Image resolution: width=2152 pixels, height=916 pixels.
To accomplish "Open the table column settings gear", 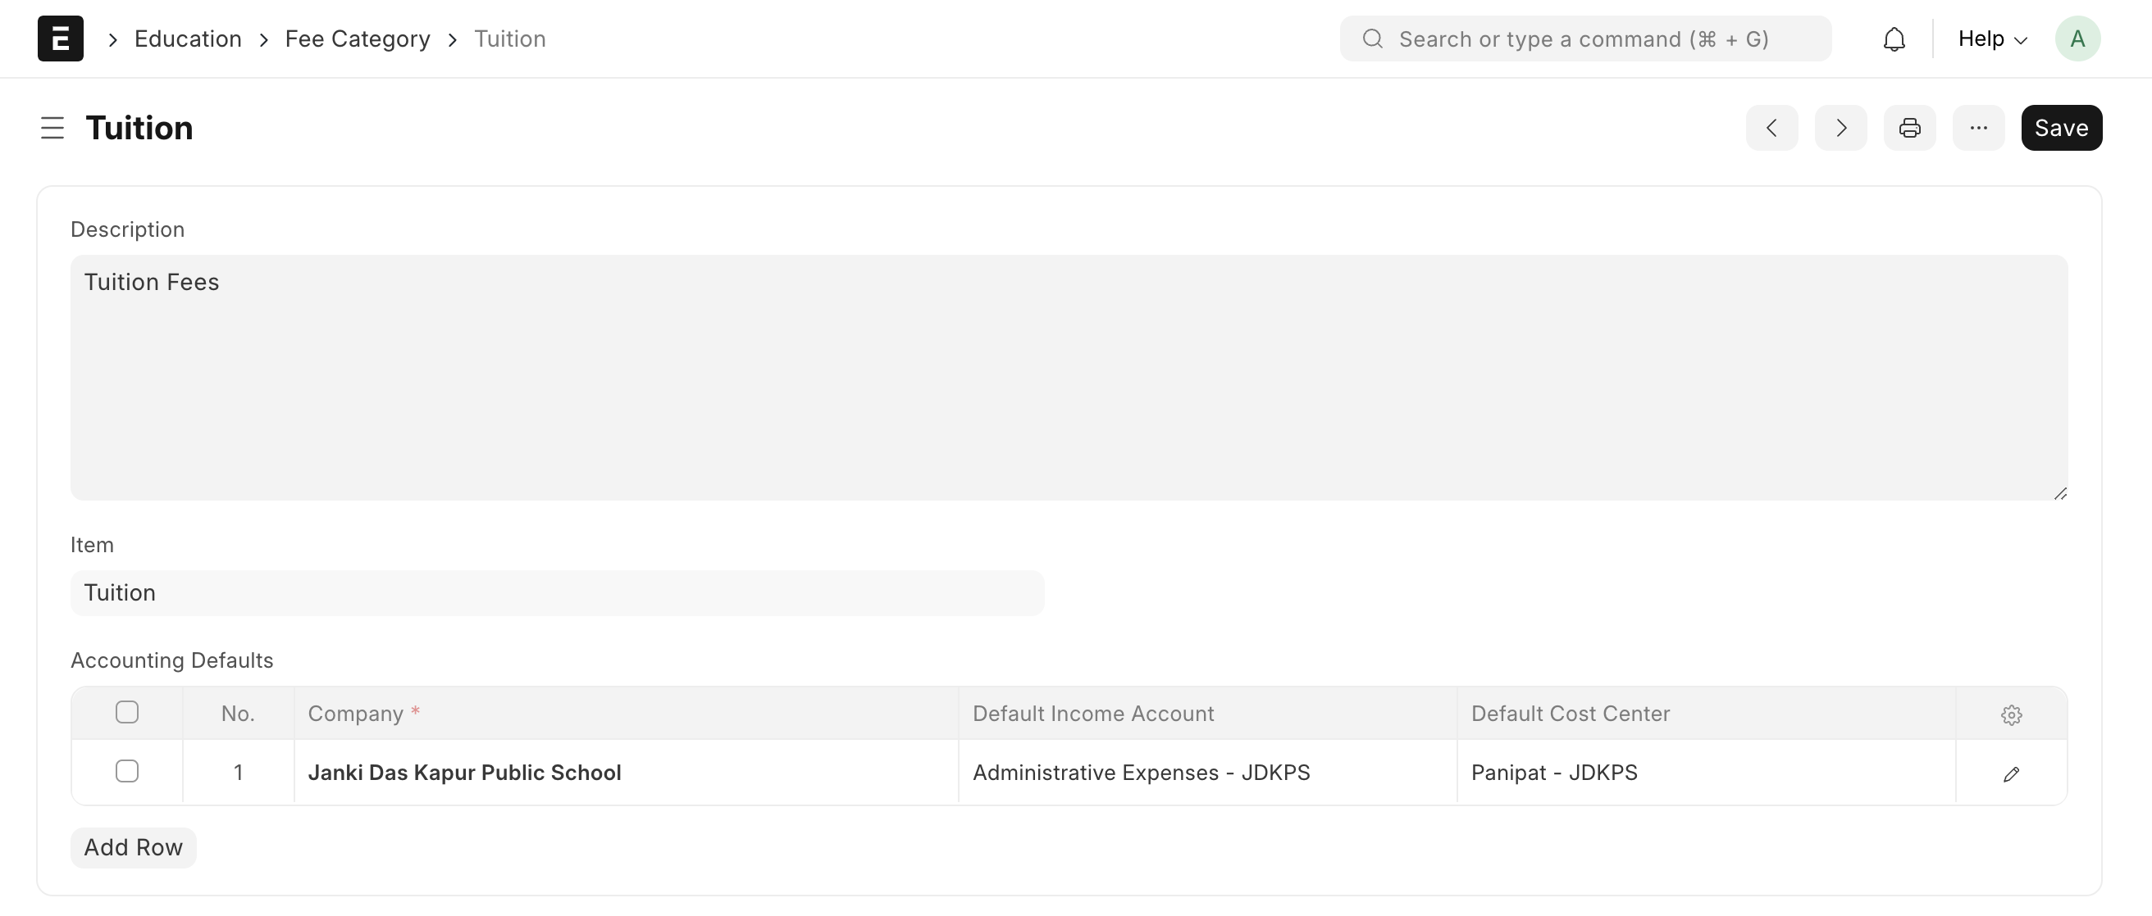I will coord(2011,715).
